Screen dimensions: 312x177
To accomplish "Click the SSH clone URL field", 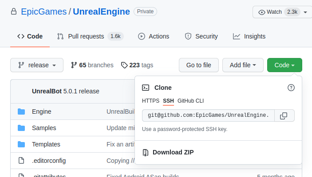I will click(x=208, y=115).
